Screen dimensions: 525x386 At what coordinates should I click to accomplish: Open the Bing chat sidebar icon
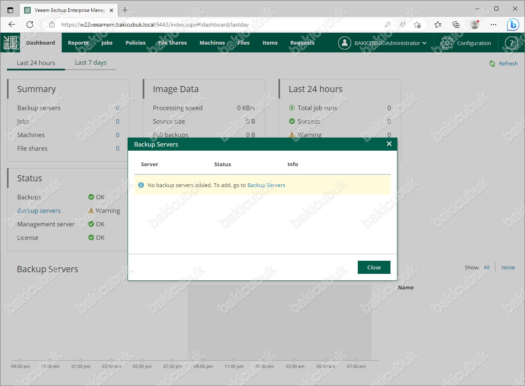click(x=513, y=25)
